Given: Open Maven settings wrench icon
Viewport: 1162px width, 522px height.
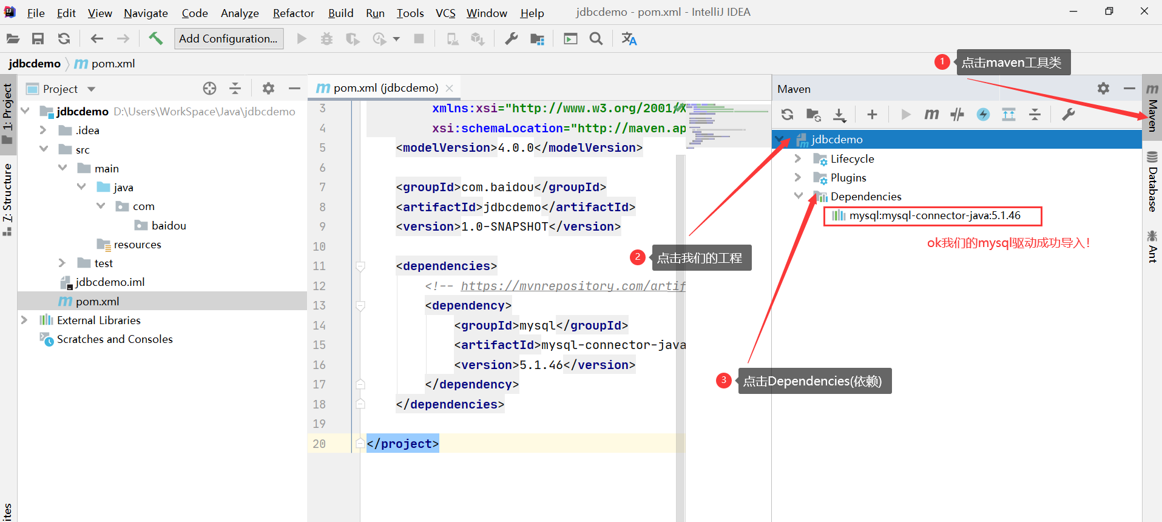Looking at the screenshot, I should [x=1069, y=114].
